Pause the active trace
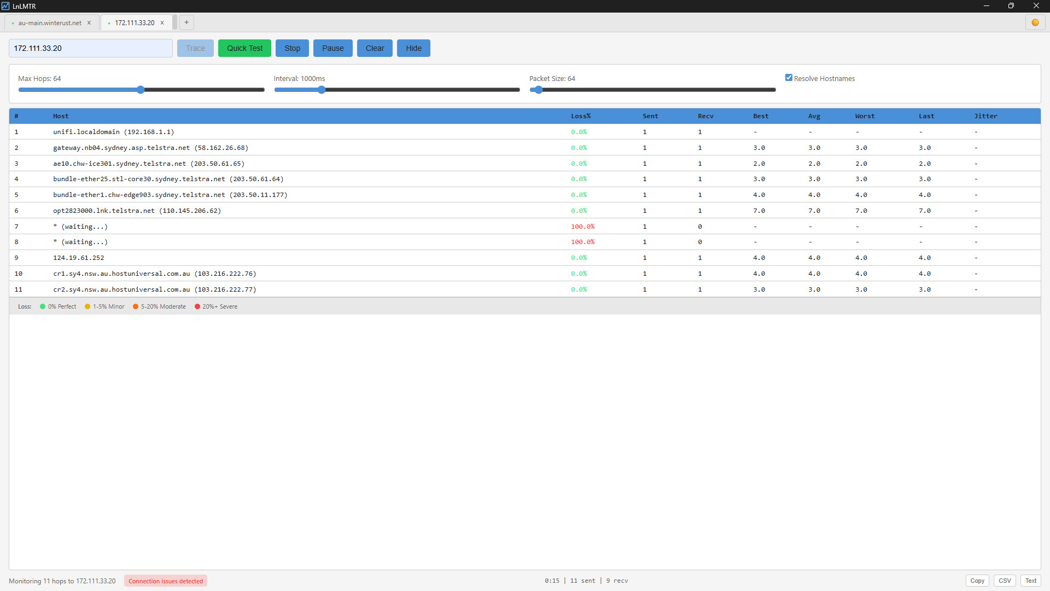1050x591 pixels. pos(332,48)
